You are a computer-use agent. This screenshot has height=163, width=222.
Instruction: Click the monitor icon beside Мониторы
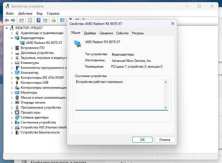(17, 93)
